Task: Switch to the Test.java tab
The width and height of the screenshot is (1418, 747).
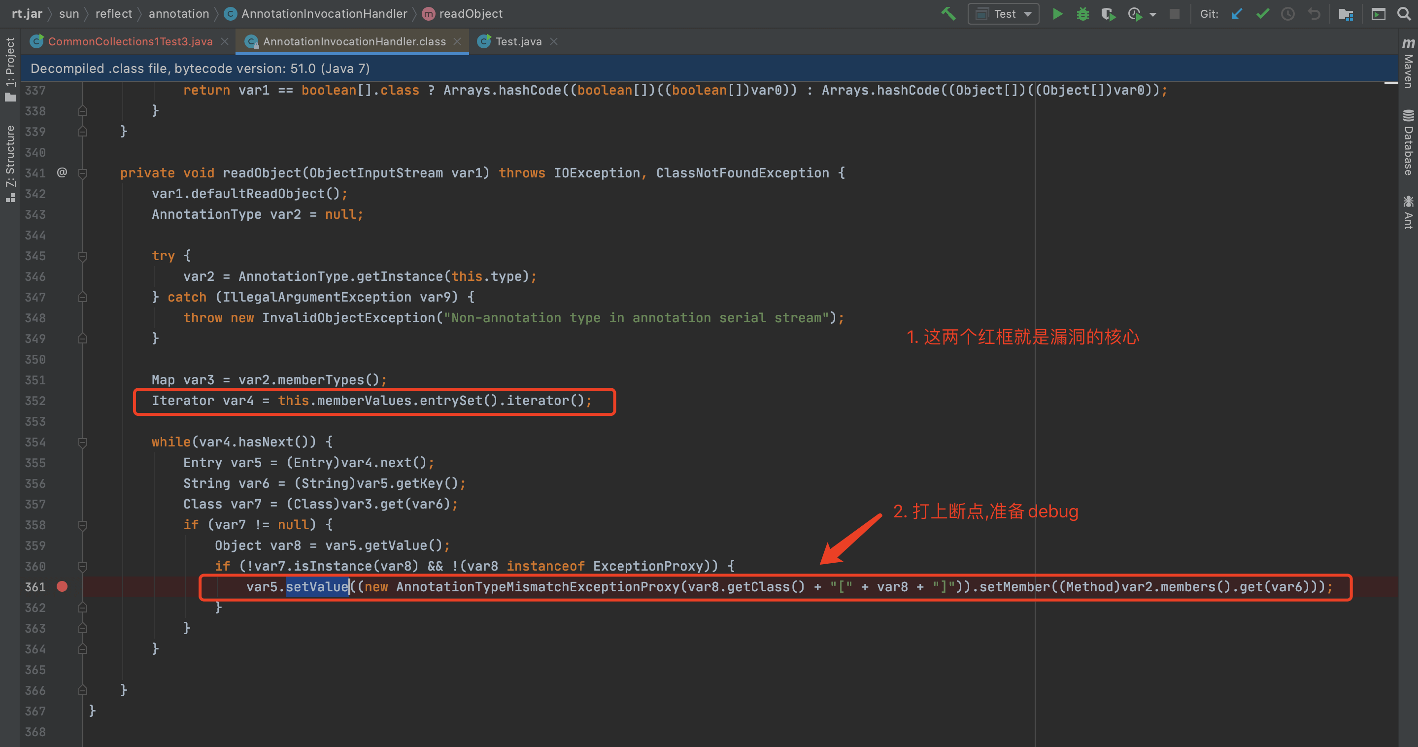Action: click(x=517, y=41)
